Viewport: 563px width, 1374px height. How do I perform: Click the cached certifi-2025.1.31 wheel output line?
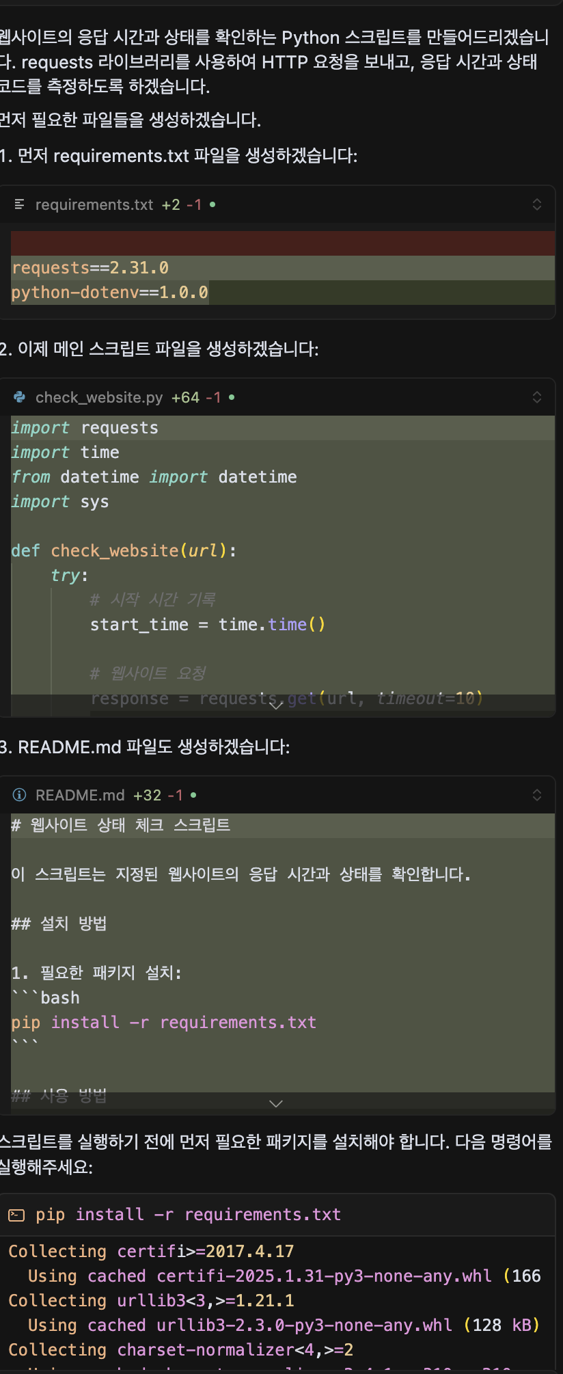pos(284,1276)
